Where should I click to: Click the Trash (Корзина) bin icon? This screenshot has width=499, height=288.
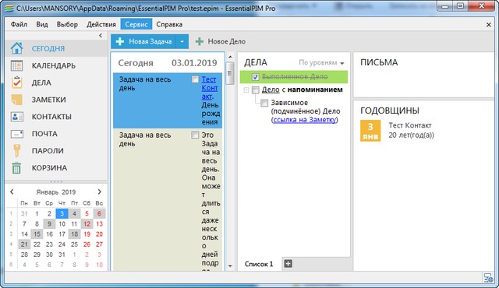(16, 167)
